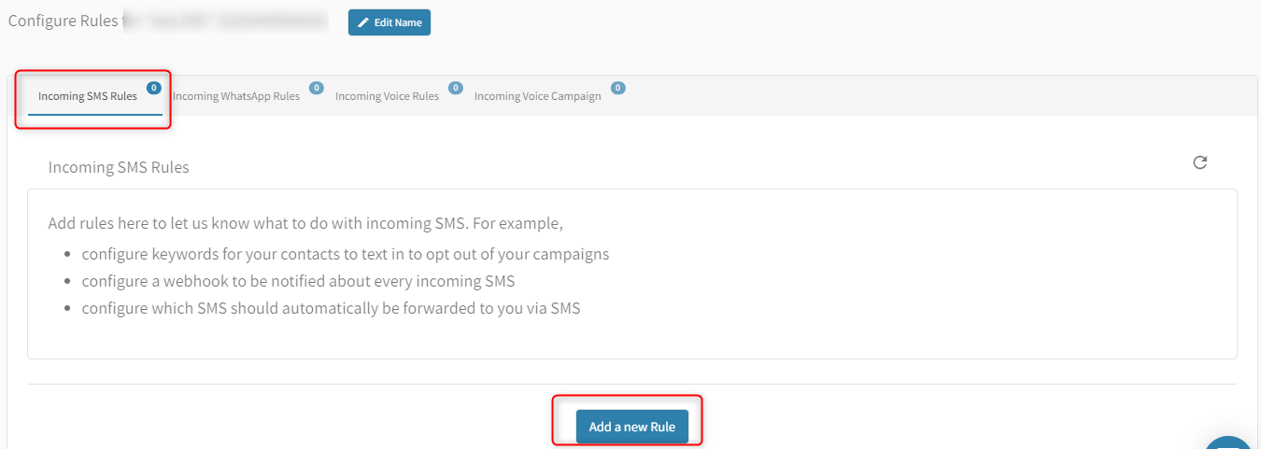The image size is (1261, 449).
Task: Click the pencil icon beside Edit Name
Action: 363,22
